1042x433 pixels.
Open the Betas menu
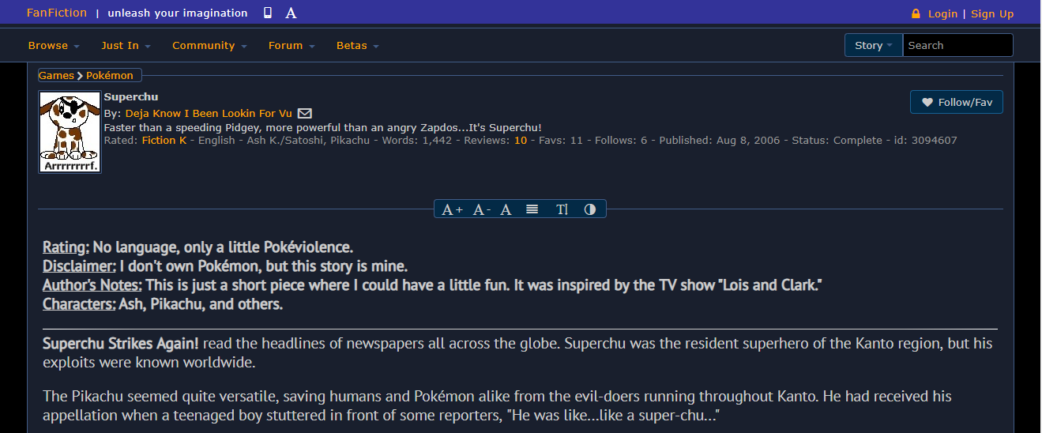click(x=358, y=46)
